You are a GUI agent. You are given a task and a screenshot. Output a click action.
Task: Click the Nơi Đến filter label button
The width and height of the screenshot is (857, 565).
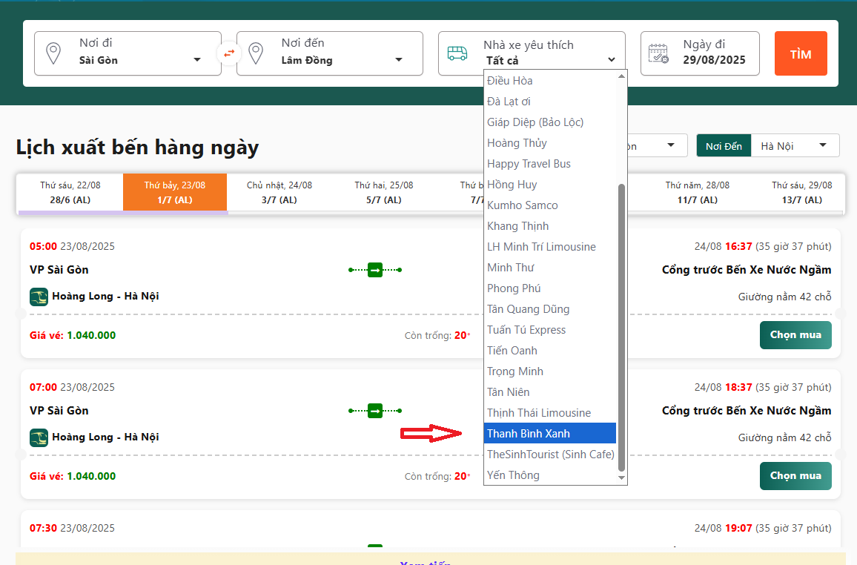[x=724, y=146]
